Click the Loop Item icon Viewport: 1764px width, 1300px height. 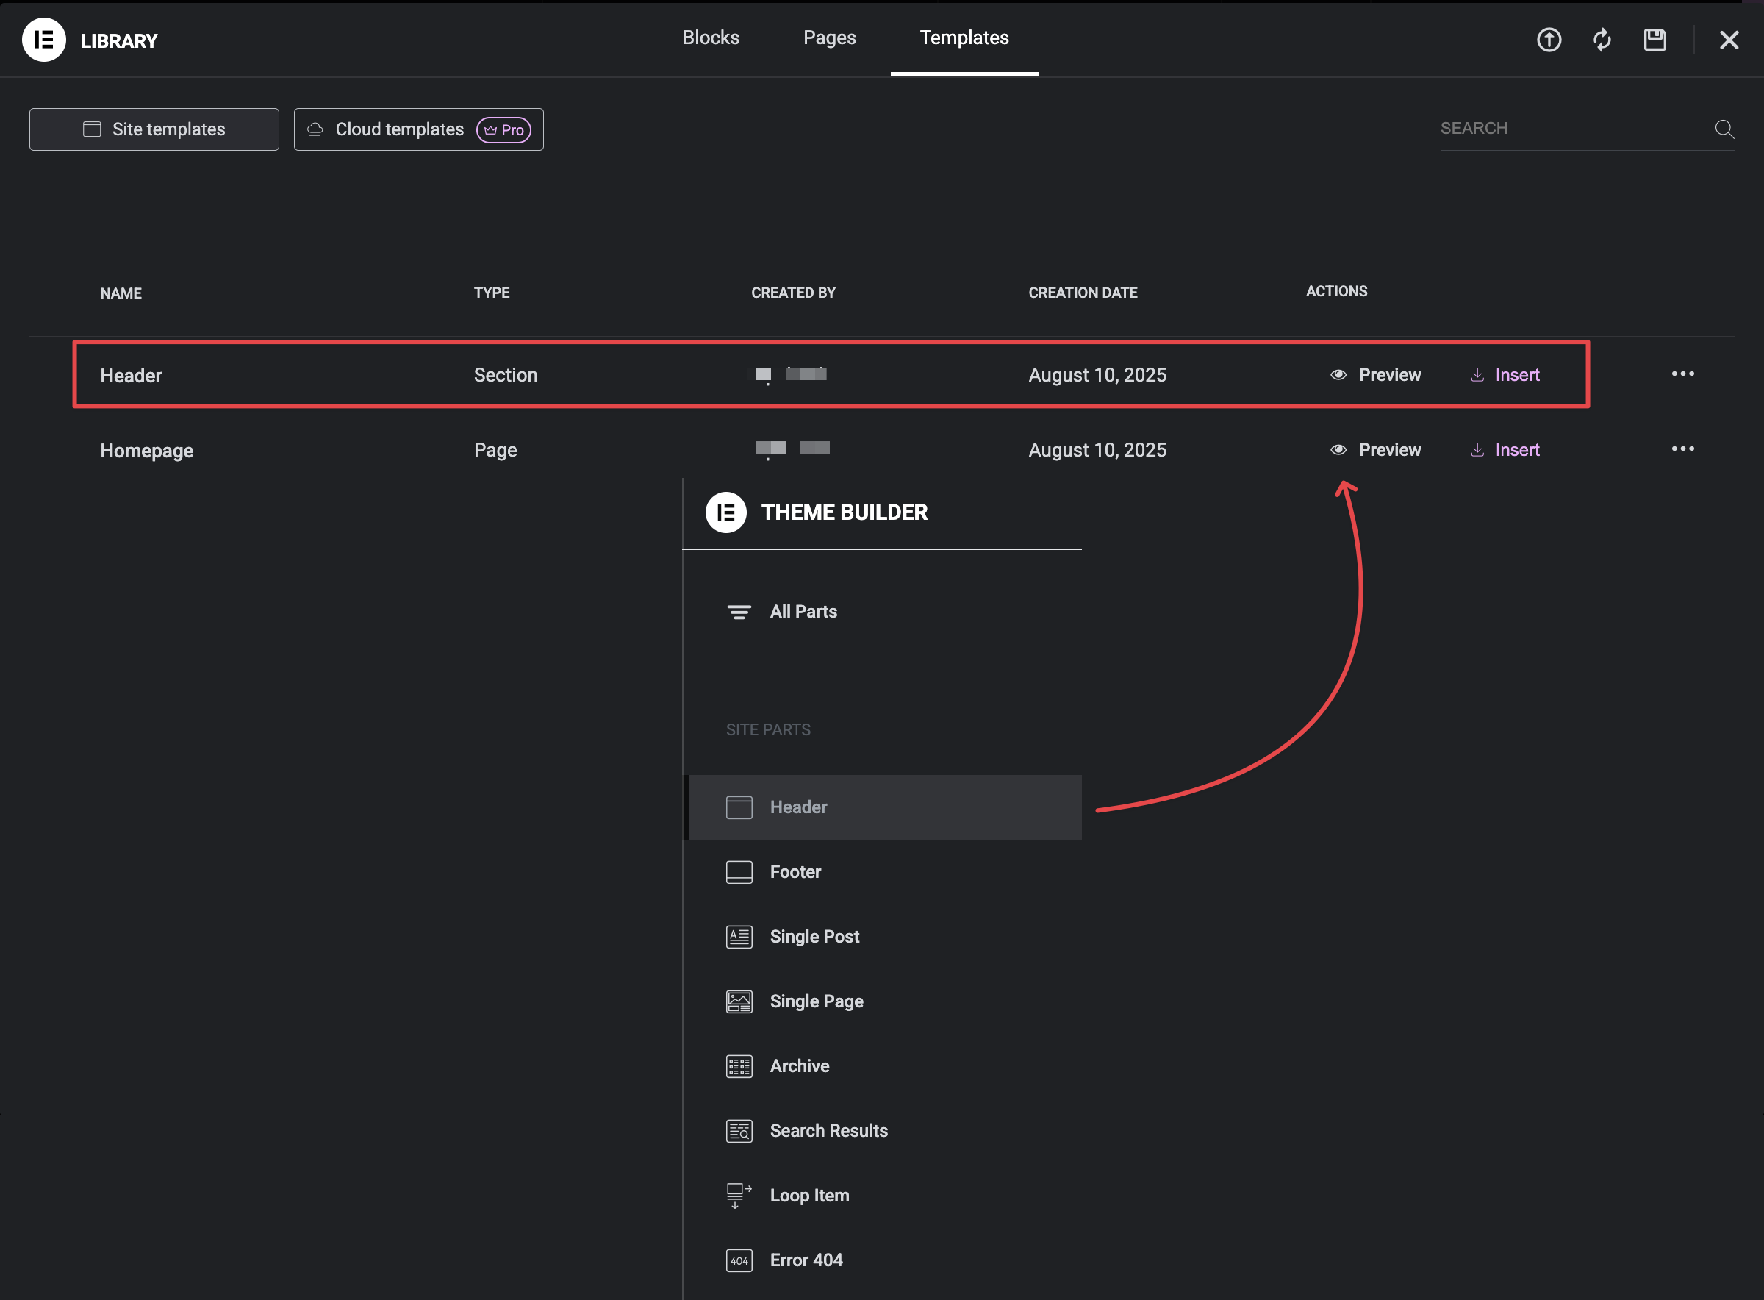click(739, 1196)
